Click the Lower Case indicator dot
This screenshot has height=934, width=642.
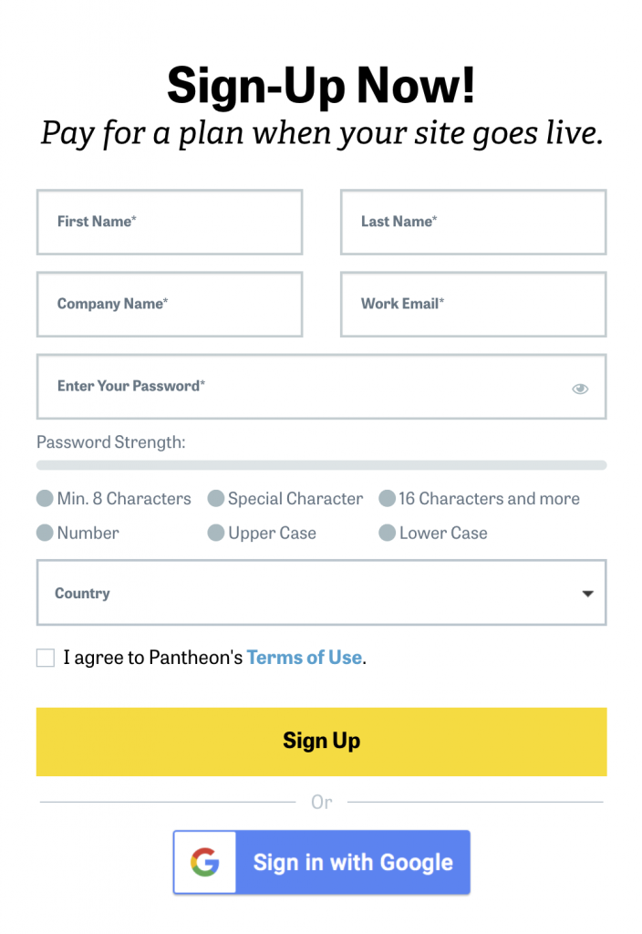coord(387,533)
